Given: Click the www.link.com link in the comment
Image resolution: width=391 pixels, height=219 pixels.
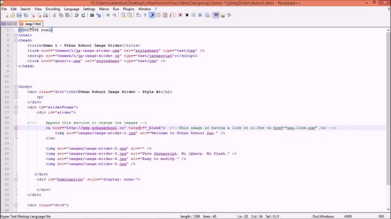Looking at the screenshot, I should pos(301,128).
